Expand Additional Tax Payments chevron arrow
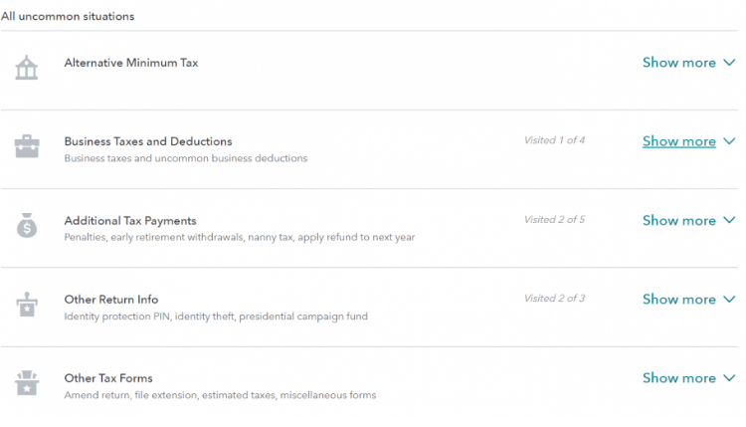This screenshot has height=427, width=746. [730, 221]
